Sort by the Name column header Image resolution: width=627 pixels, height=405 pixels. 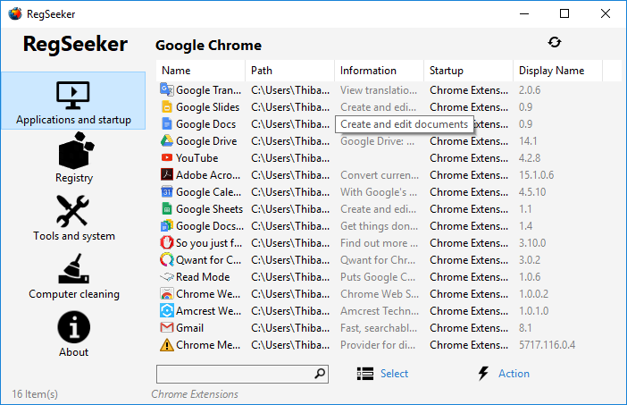coord(200,71)
